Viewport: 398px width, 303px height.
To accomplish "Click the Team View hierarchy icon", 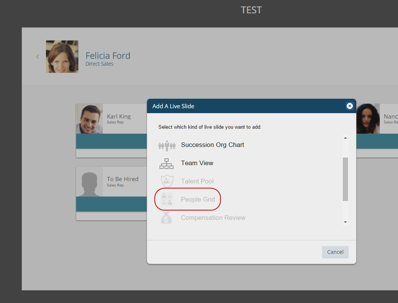I will point(166,164).
